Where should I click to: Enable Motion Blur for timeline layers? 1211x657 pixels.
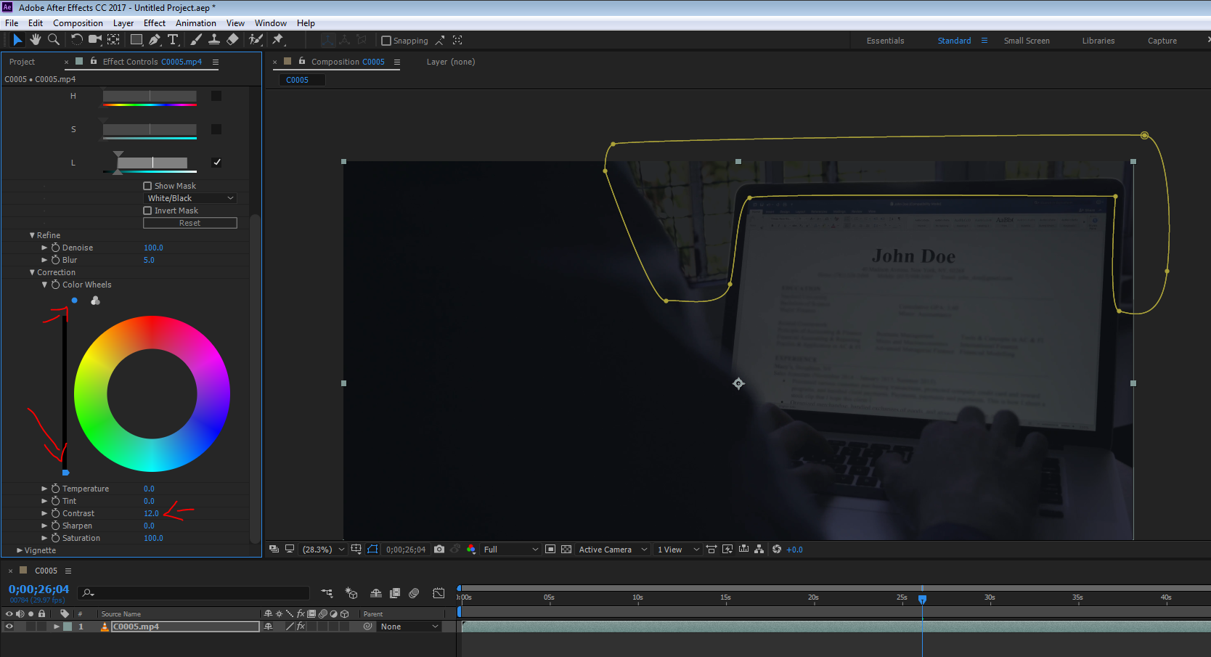tap(414, 593)
